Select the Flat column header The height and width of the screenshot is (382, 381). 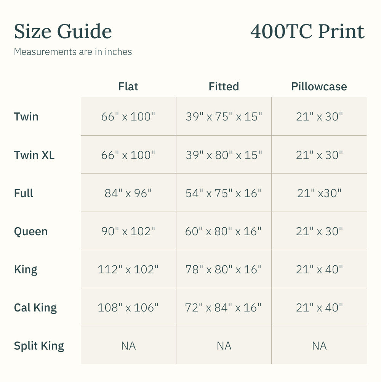pyautogui.click(x=128, y=87)
